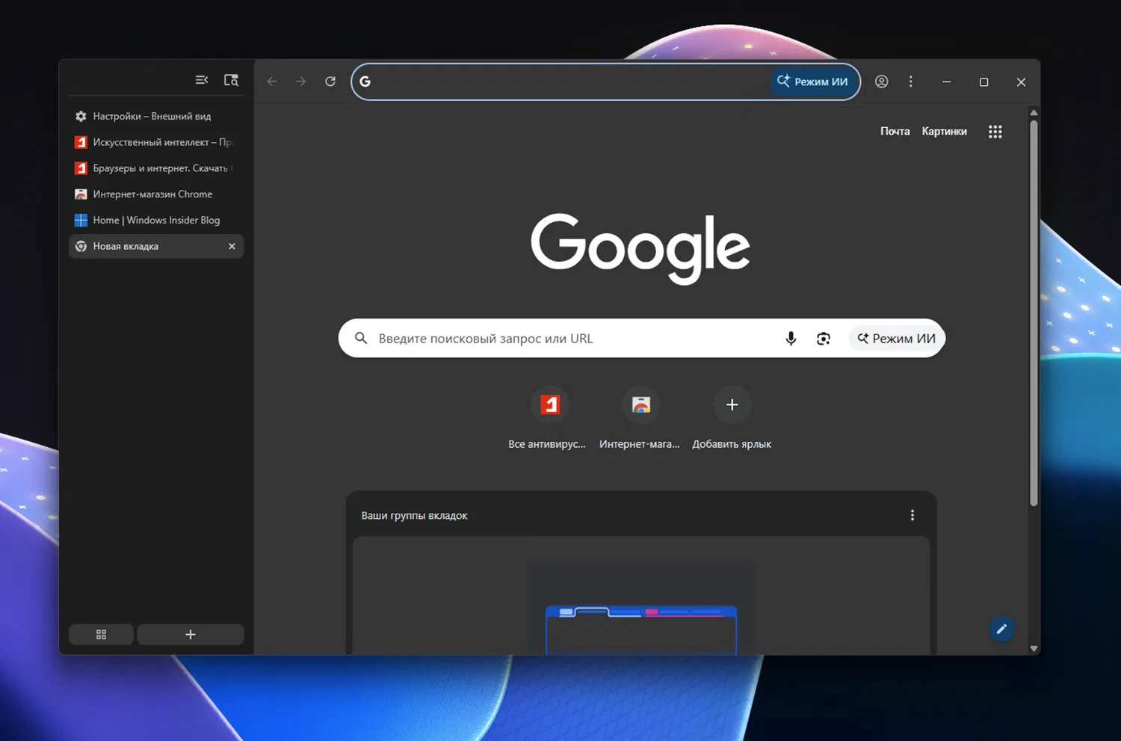Maximize the Chrome window
This screenshot has width=1121, height=741.
pos(983,82)
